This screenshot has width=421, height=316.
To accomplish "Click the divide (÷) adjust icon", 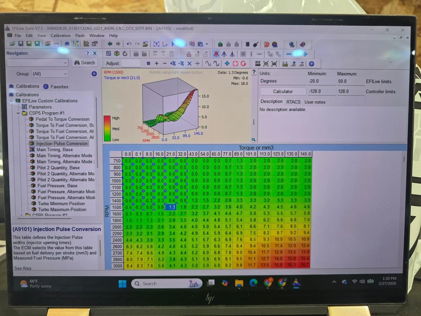I will (x=197, y=64).
